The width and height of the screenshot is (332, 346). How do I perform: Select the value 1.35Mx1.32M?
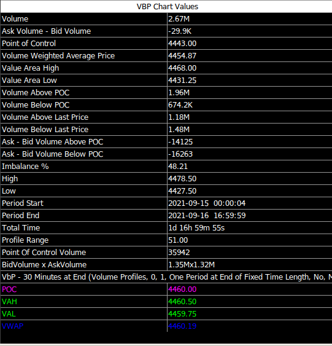click(191, 265)
